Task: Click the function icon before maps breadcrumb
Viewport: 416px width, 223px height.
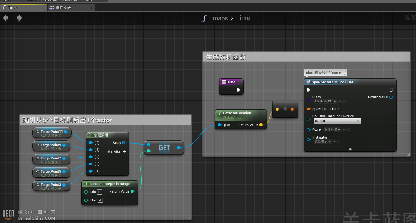Action: click(205, 18)
